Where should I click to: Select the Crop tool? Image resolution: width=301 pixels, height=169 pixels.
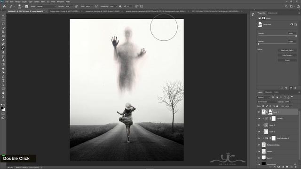pyautogui.click(x=3, y=32)
